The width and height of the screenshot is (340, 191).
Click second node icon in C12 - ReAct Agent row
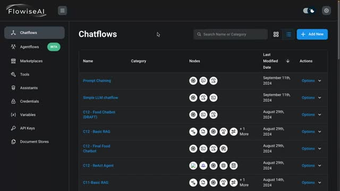203,166
